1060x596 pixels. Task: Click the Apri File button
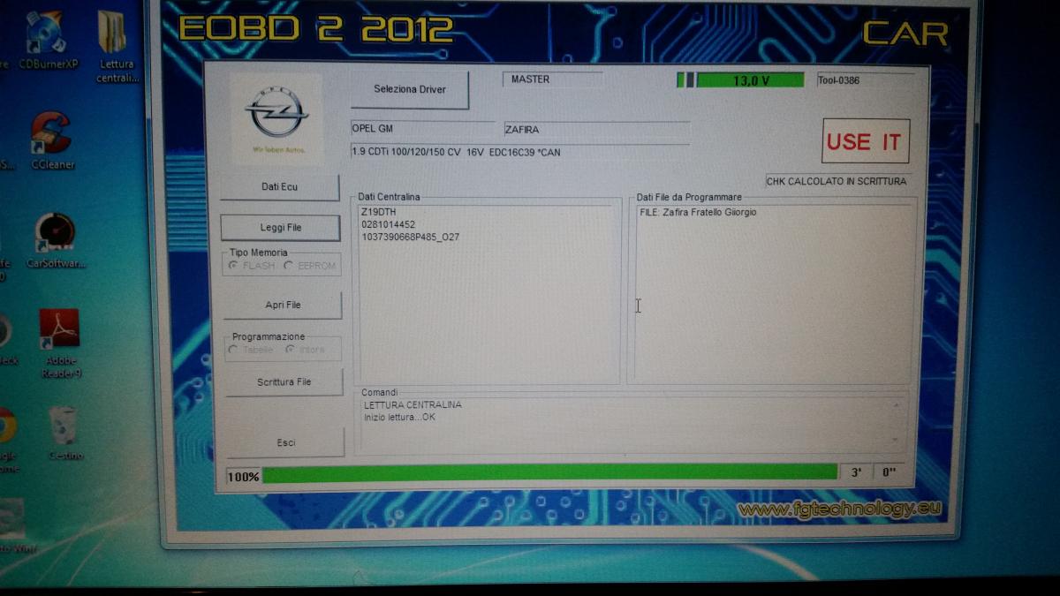(283, 305)
